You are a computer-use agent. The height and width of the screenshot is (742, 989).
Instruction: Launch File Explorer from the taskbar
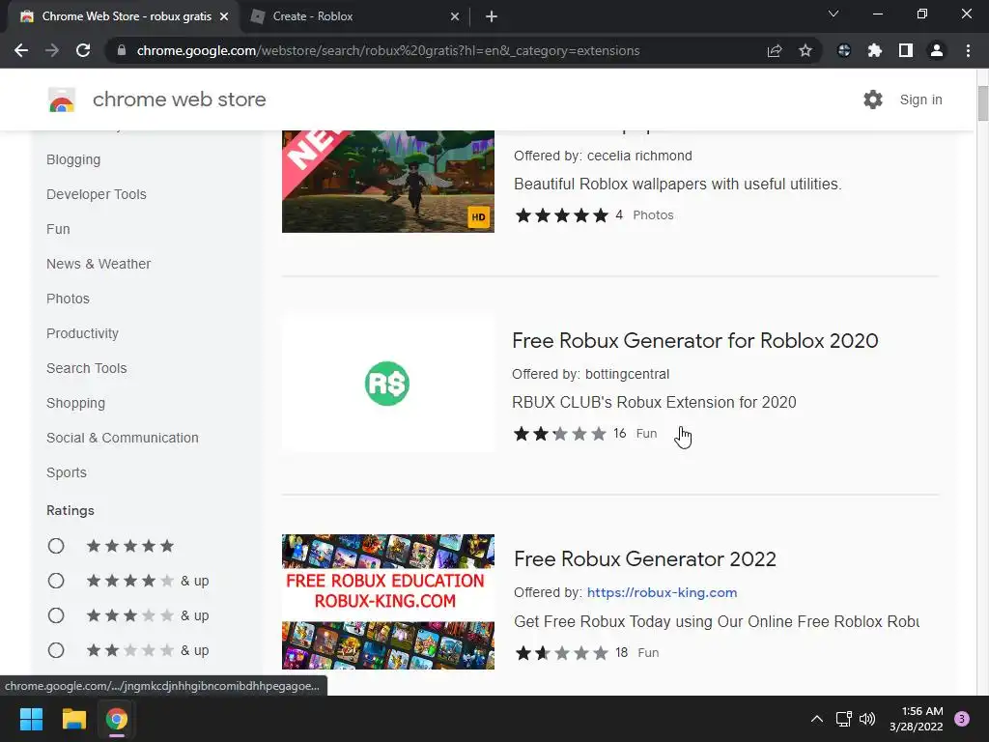[x=73, y=719]
